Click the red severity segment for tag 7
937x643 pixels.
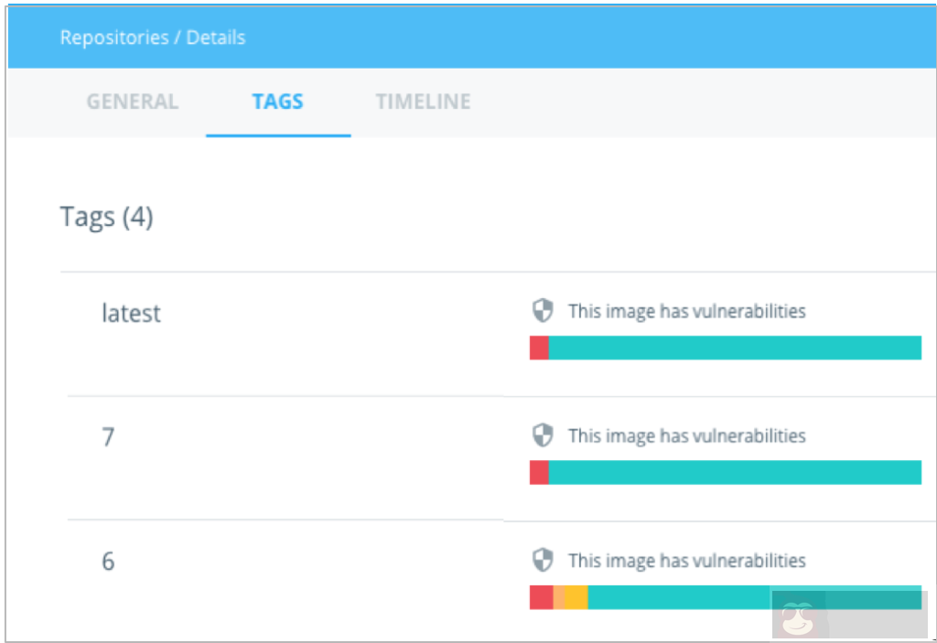coord(540,472)
